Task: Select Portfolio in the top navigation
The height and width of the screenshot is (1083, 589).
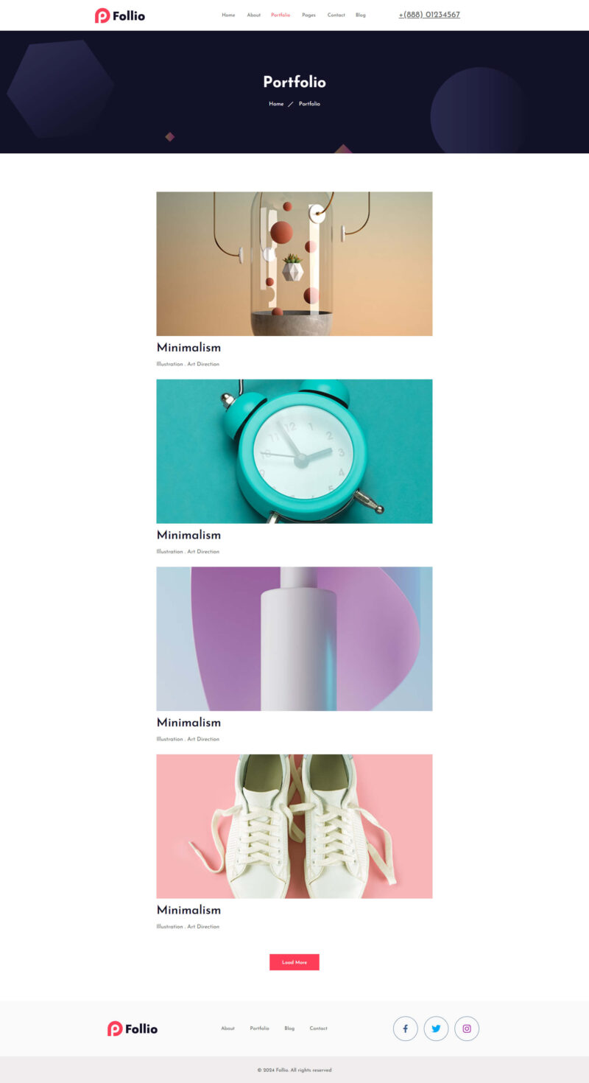Action: 281,15
